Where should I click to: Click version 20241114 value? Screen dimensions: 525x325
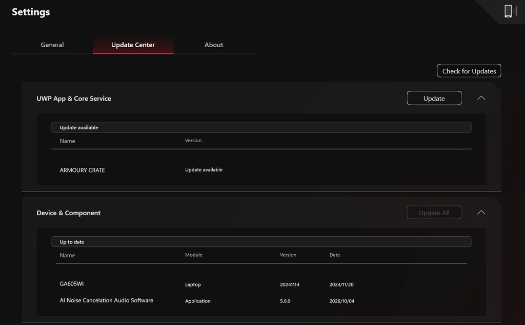point(290,284)
